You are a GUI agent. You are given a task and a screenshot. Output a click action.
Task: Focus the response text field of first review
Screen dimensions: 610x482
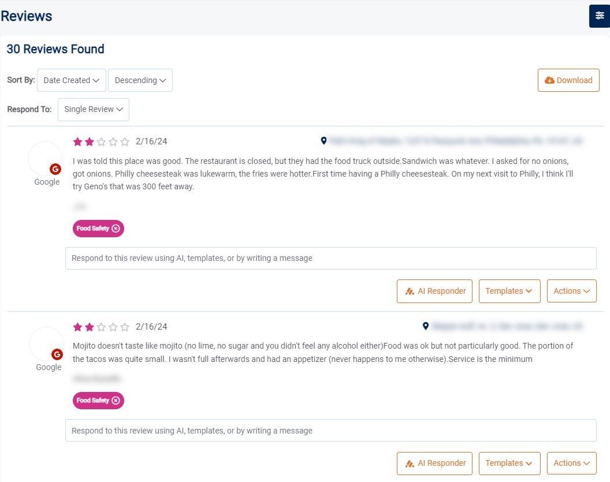tap(330, 258)
